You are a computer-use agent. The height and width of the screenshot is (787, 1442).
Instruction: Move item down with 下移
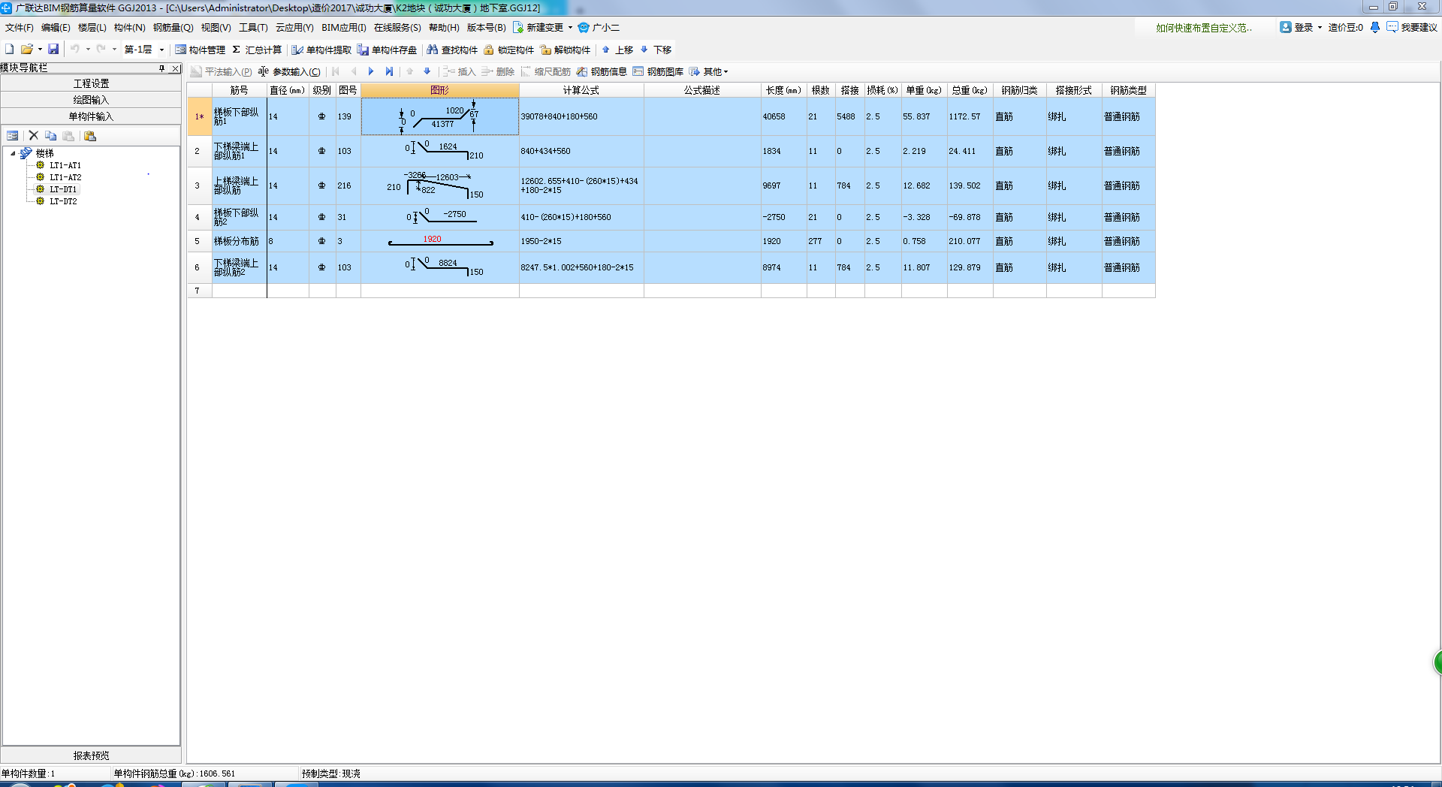656,50
